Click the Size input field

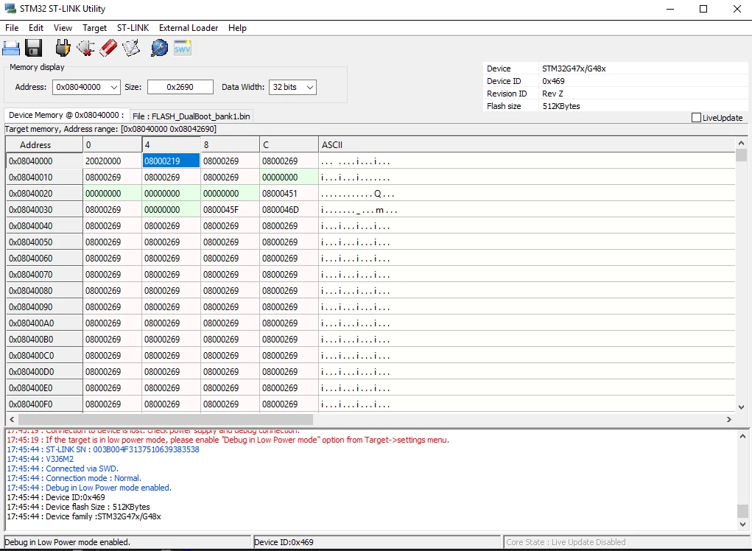(180, 87)
